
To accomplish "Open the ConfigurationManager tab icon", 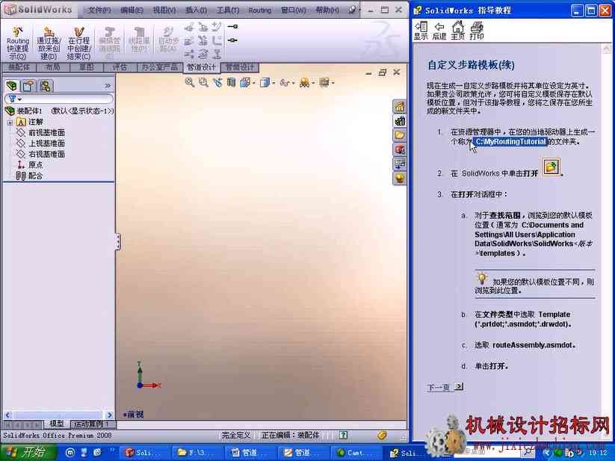I will point(46,85).
